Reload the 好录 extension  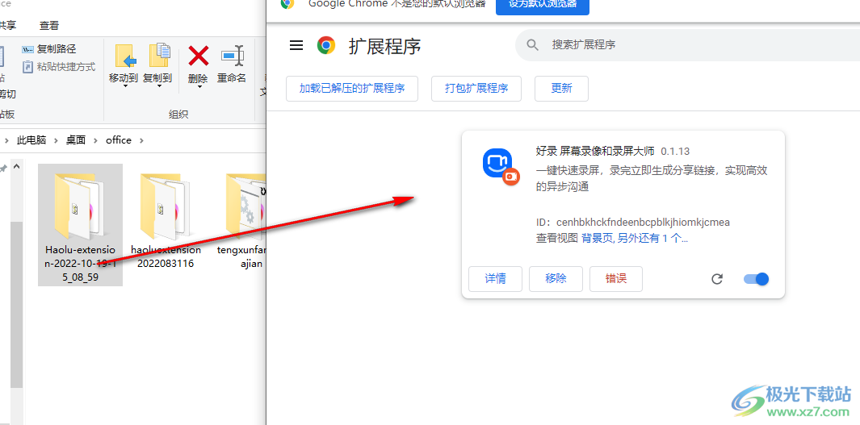point(717,279)
